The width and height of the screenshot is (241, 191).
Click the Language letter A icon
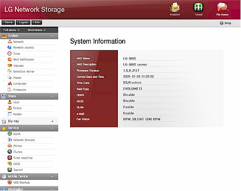click(10, 83)
